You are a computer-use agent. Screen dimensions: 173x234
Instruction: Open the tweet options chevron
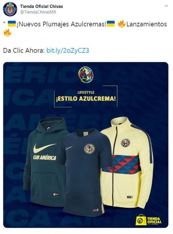point(166,6)
